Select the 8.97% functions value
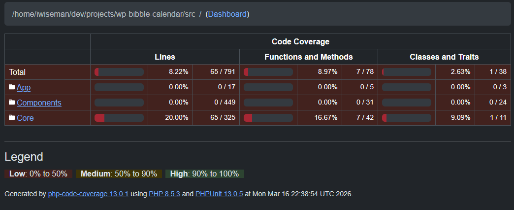The image size is (514, 210). 328,72
